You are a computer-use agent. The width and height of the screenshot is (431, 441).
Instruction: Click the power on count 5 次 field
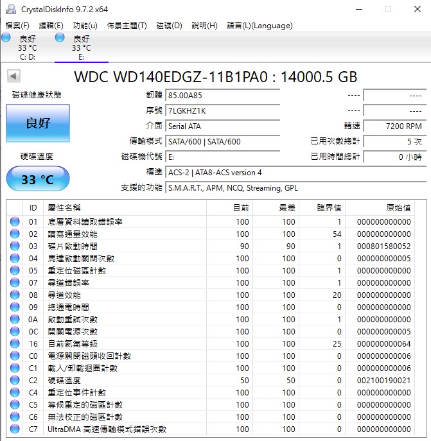click(x=394, y=142)
